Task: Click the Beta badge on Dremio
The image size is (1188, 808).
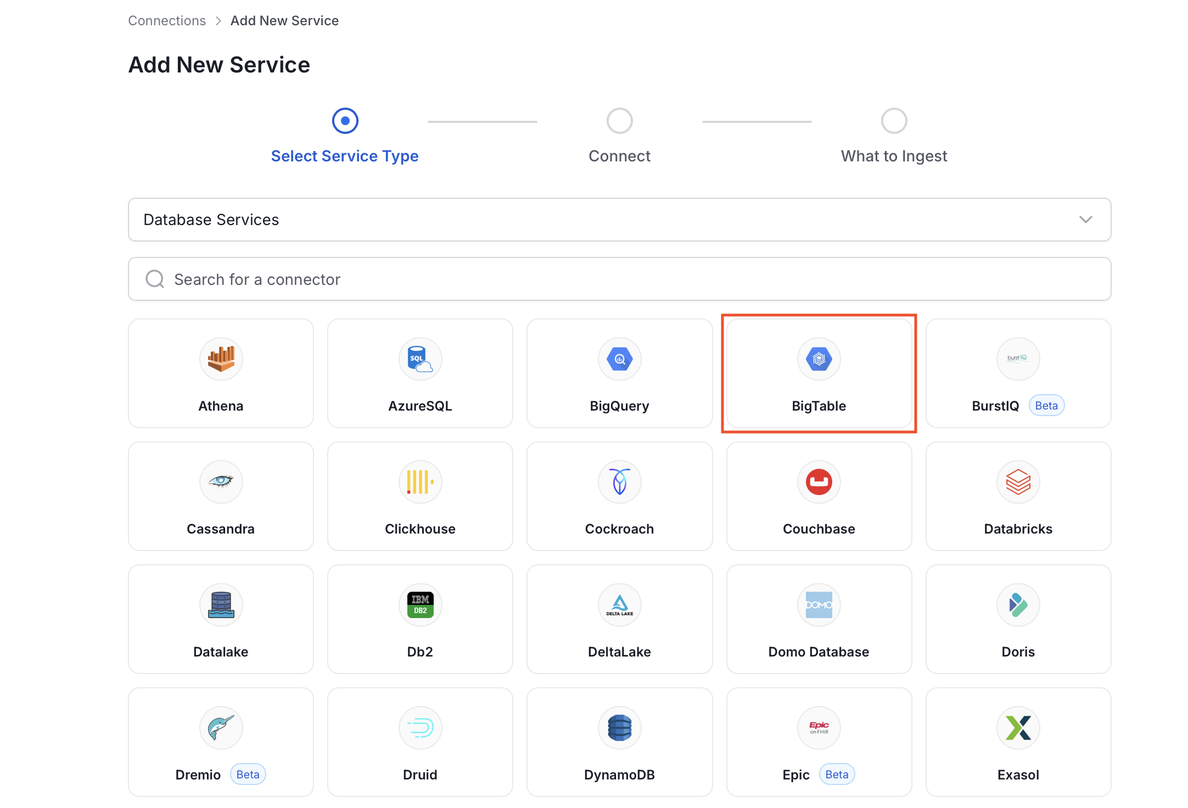Action: pos(248,775)
